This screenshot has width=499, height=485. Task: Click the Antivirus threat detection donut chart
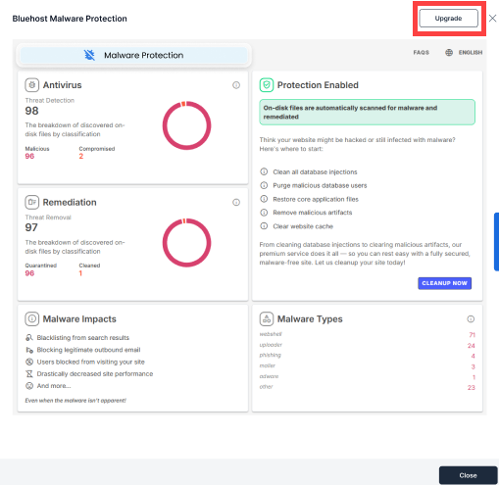(x=186, y=125)
